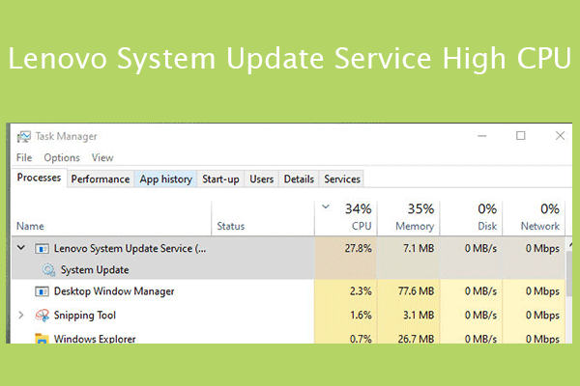Screen dimensions: 580x386
Task: Switch to the Services tab
Action: [x=342, y=179]
